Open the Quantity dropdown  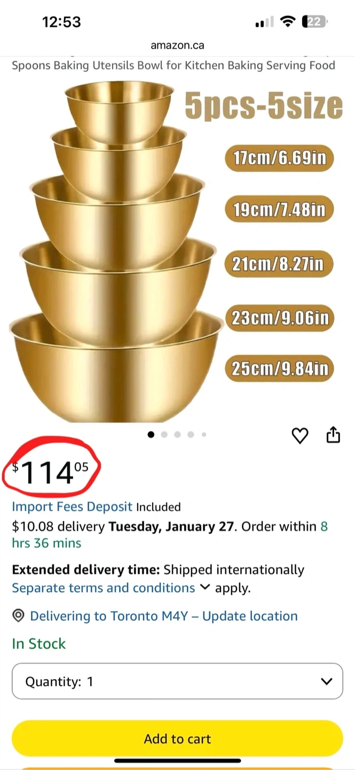(177, 681)
